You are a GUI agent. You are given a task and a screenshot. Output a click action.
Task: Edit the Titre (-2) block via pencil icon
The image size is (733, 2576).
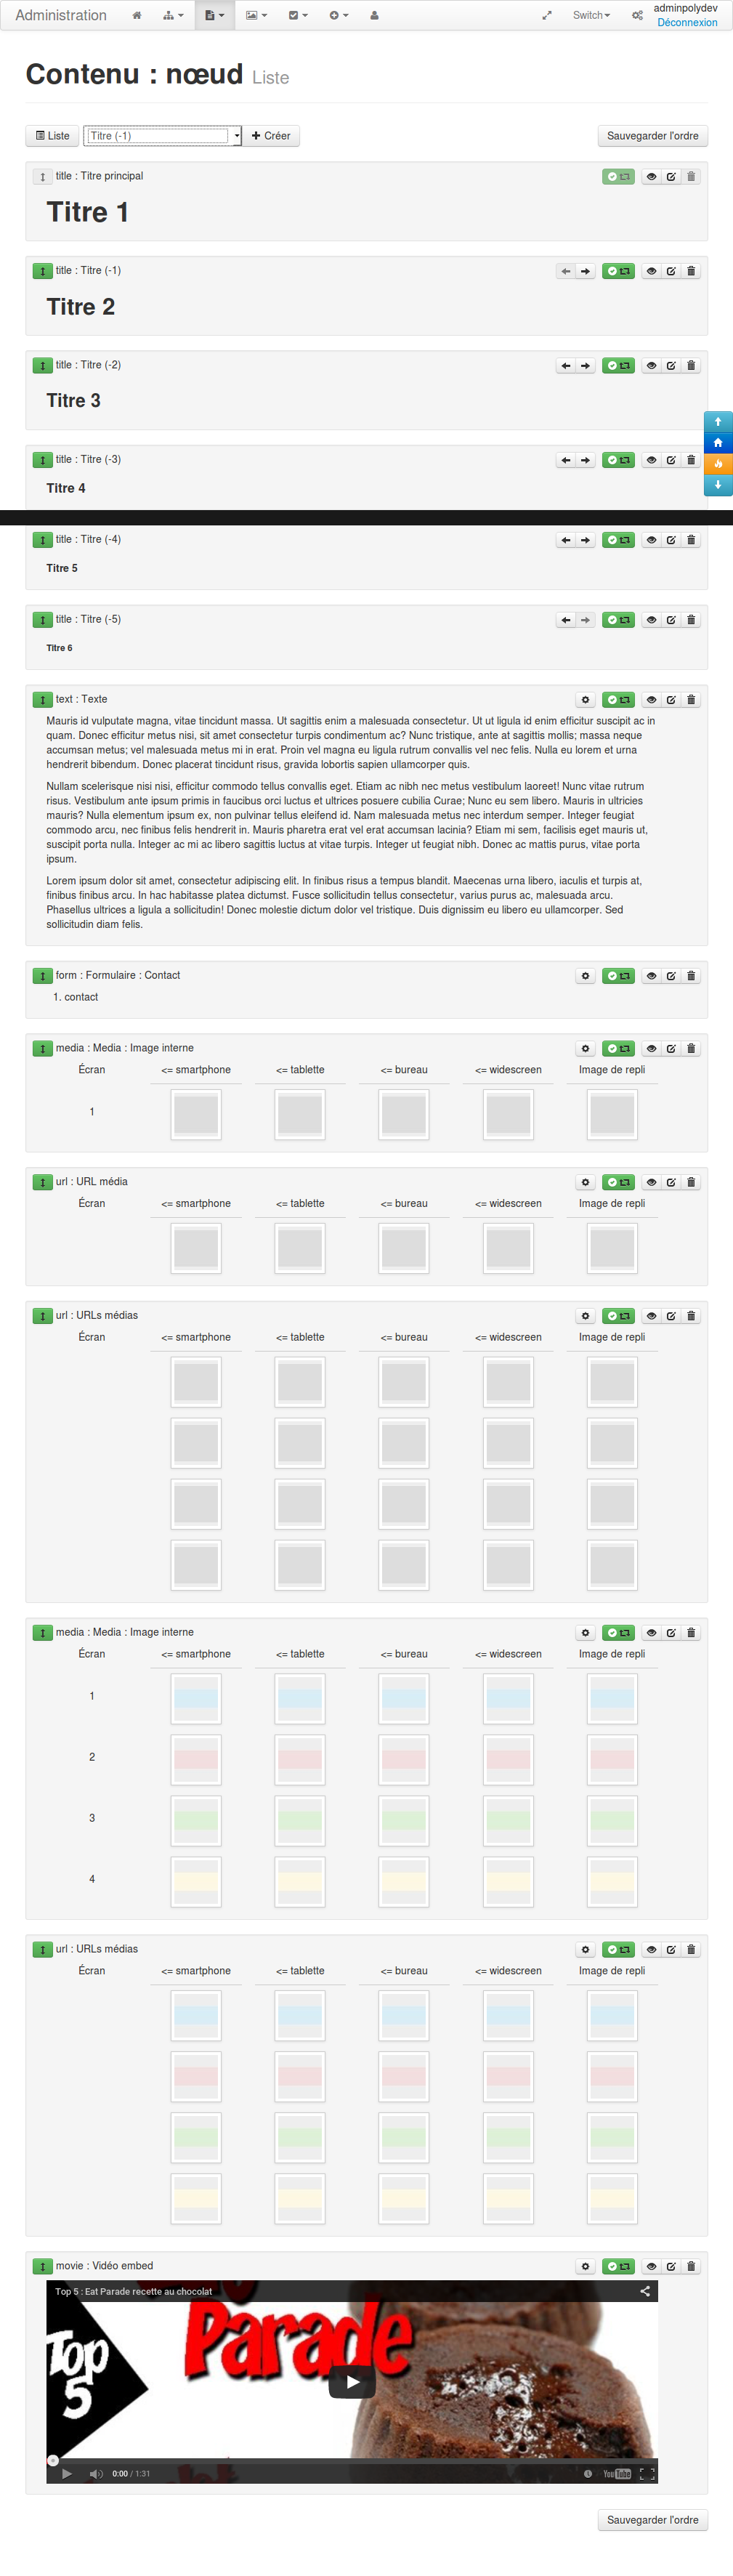tap(671, 366)
